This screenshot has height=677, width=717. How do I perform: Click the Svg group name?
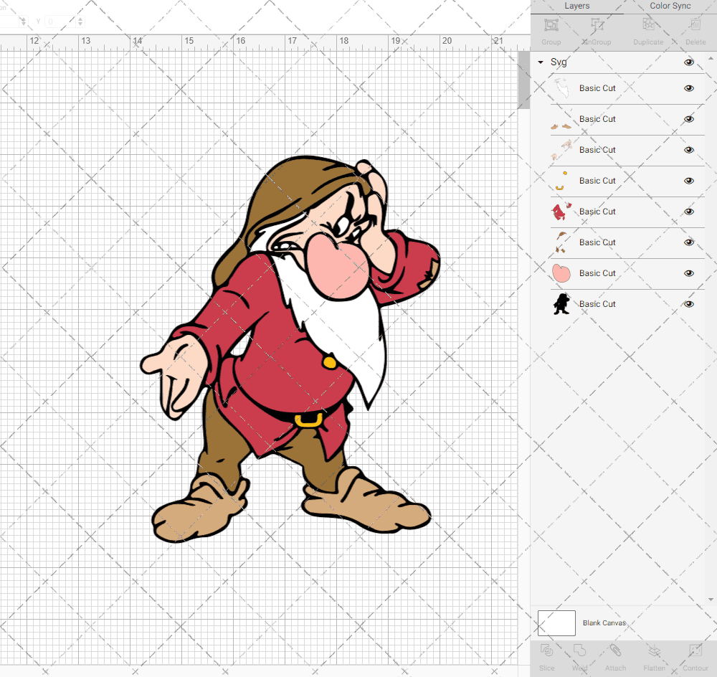pos(559,62)
